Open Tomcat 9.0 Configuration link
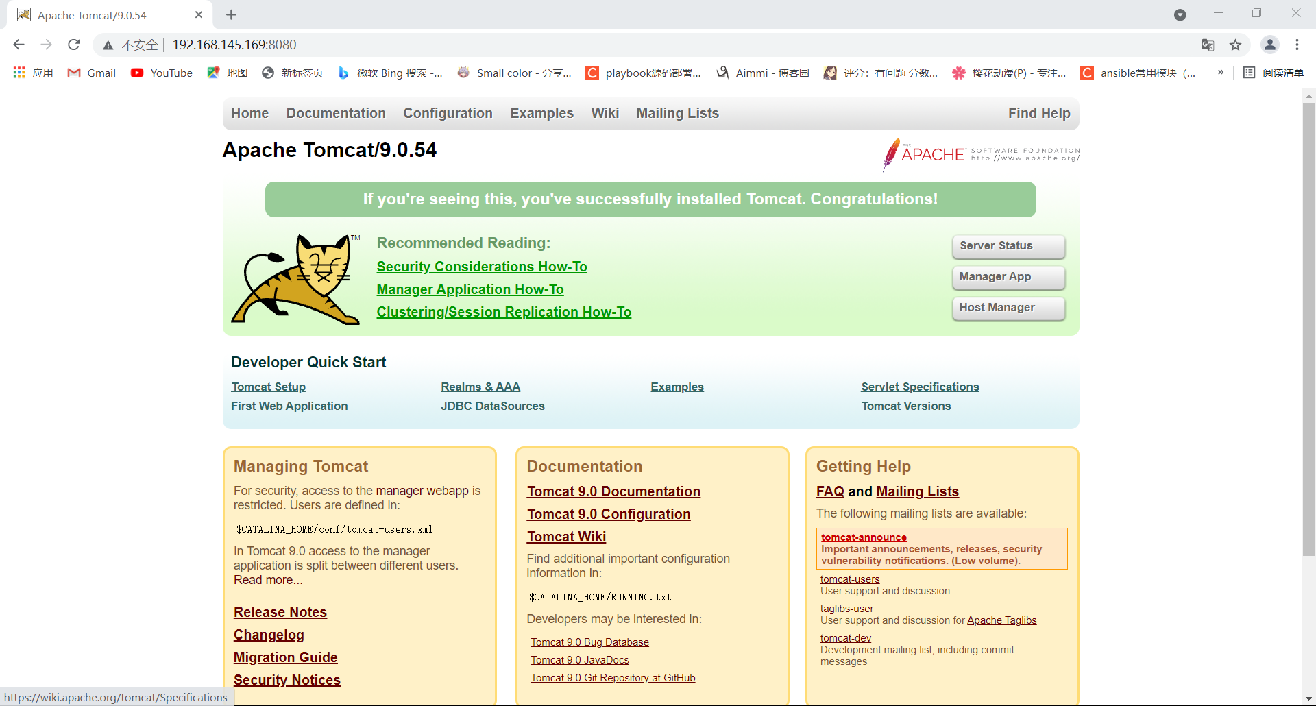 pos(609,514)
